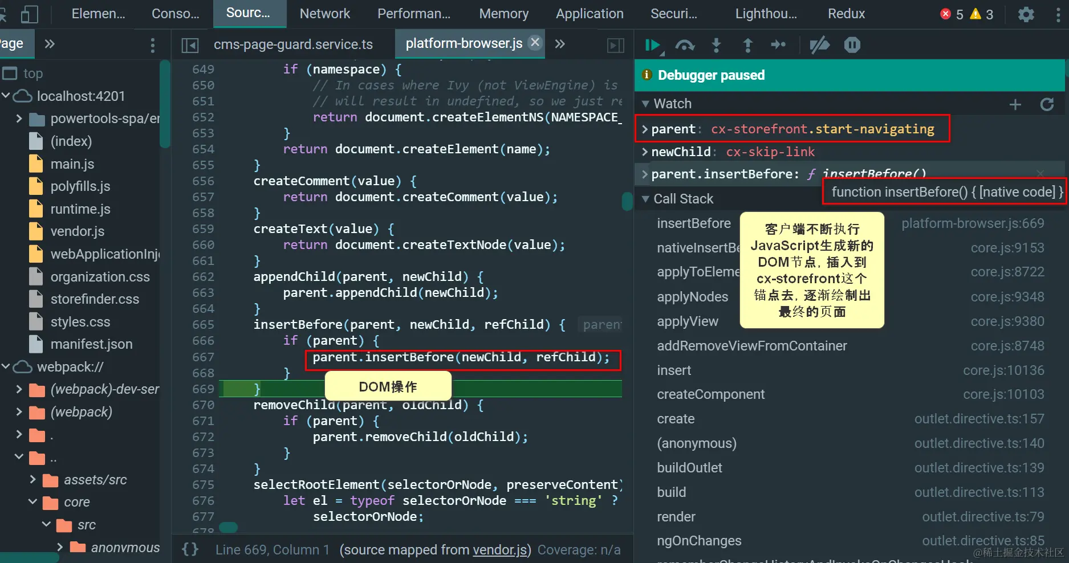Image resolution: width=1069 pixels, height=563 pixels.
Task: Click the error count indicator
Action: coord(952,14)
